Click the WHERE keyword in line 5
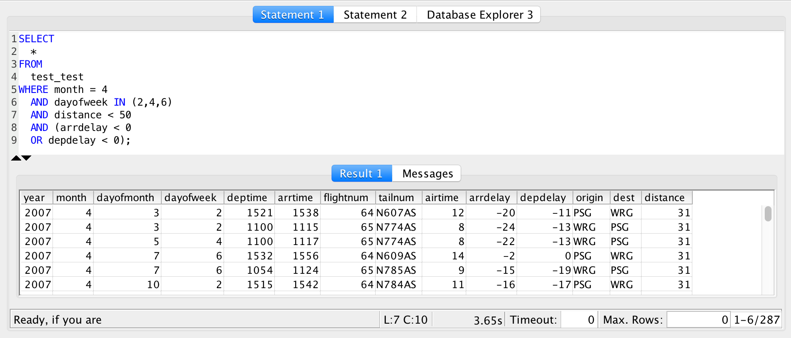The height and width of the screenshot is (338, 791). (33, 90)
